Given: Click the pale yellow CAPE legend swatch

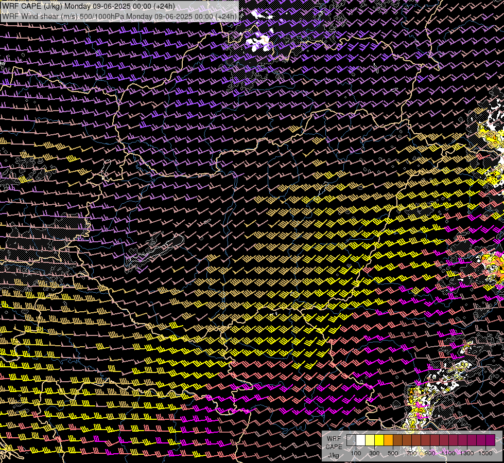Looking at the screenshot, I should pyautogui.click(x=370, y=440).
